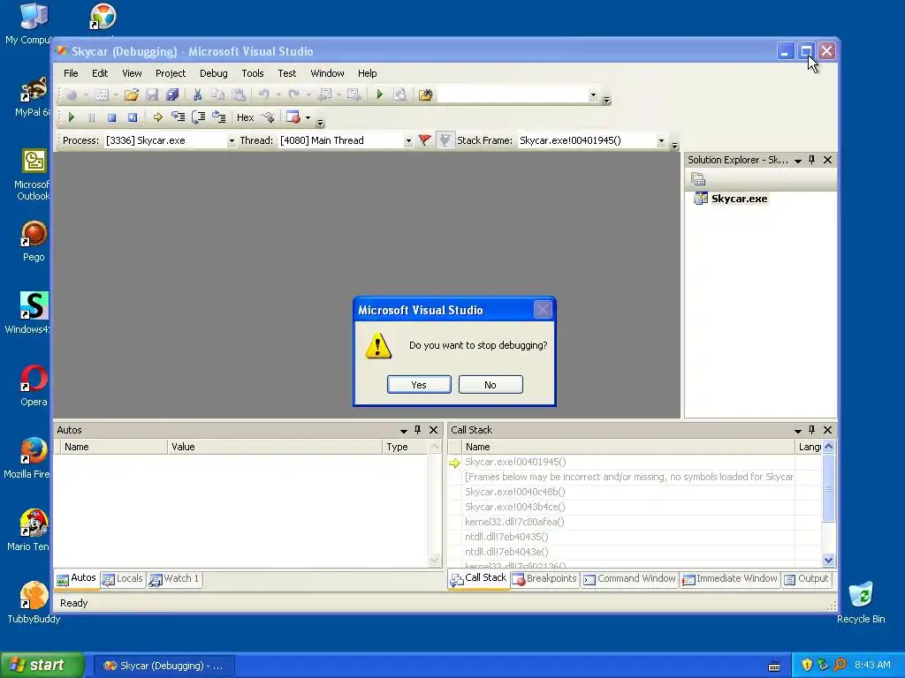Click the Stop Debugging square icon
The width and height of the screenshot is (905, 678).
pyautogui.click(x=112, y=117)
